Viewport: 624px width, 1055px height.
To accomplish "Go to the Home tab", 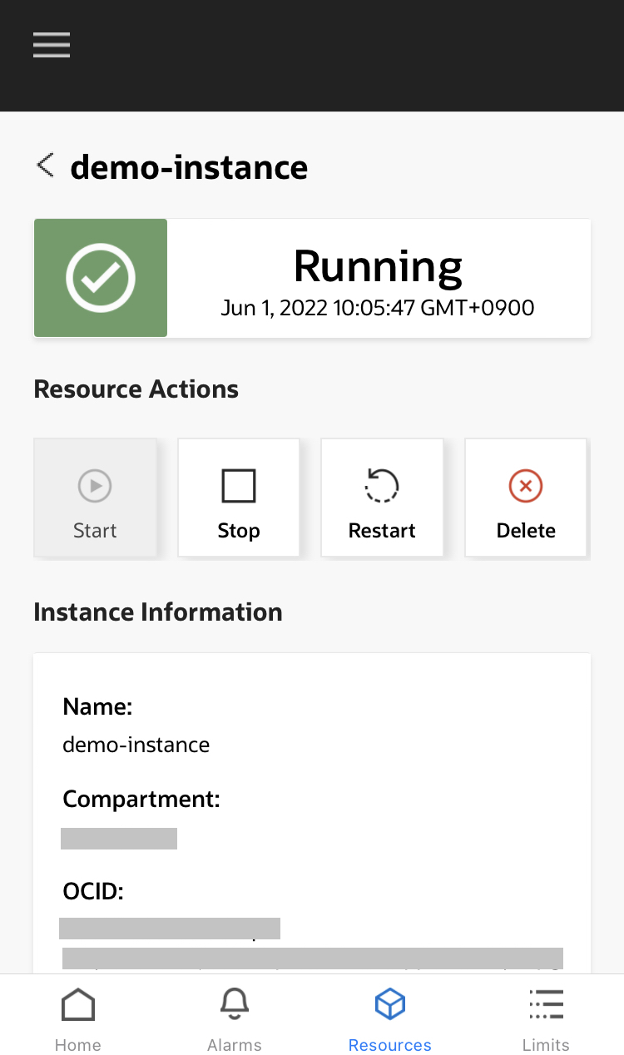I will click(x=78, y=1018).
